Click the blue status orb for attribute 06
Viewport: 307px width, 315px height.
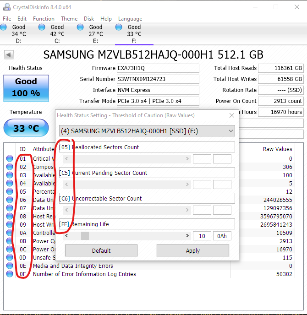click(x=10, y=200)
